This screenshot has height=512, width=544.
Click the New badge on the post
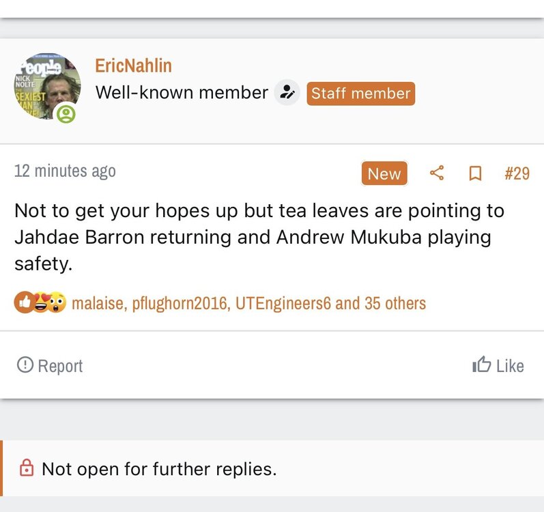pos(384,173)
